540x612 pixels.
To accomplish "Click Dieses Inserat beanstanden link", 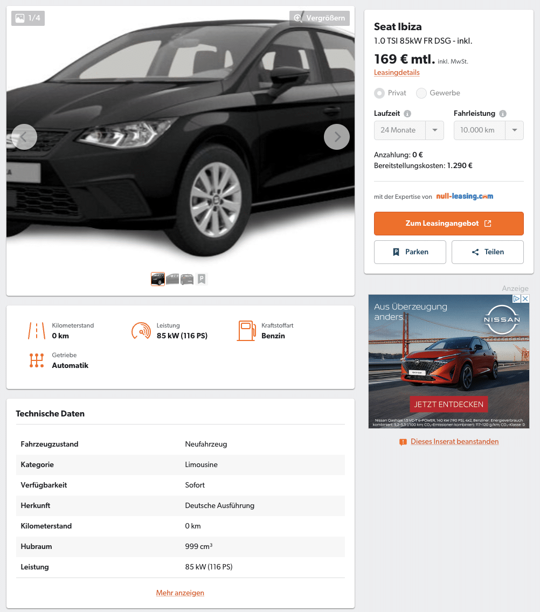I will [454, 441].
